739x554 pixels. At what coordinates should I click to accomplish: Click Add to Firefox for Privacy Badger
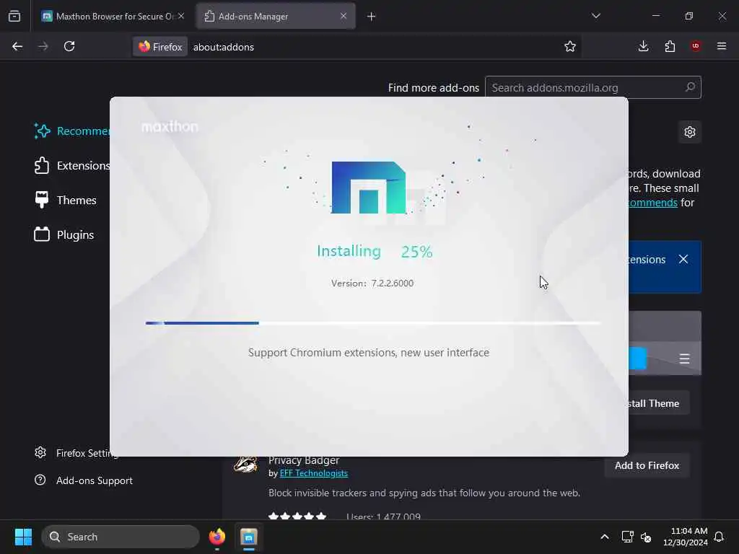coord(647,465)
